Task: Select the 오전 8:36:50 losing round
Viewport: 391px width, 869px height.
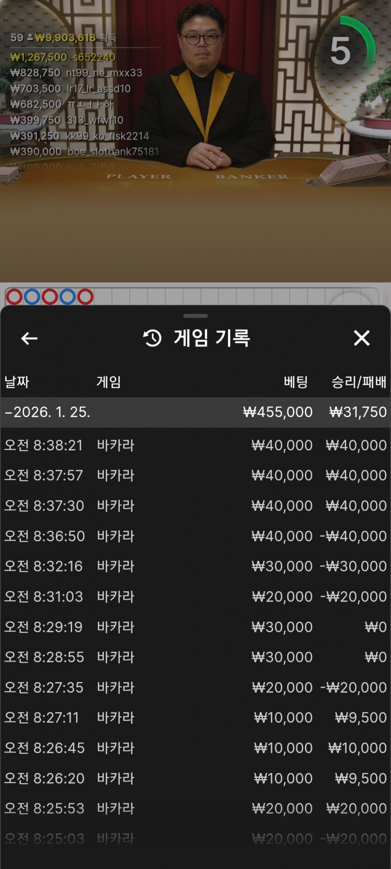Action: click(195, 536)
